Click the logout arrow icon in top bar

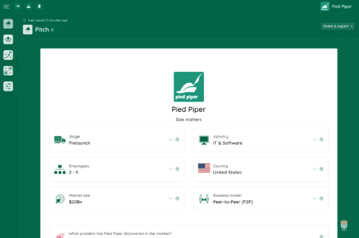tap(18, 6)
